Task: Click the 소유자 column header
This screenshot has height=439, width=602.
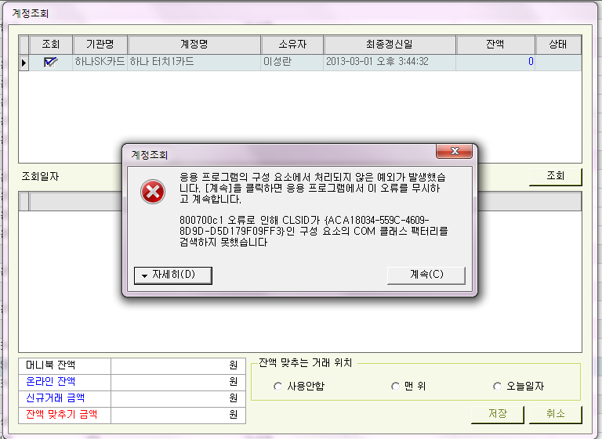Action: click(292, 45)
